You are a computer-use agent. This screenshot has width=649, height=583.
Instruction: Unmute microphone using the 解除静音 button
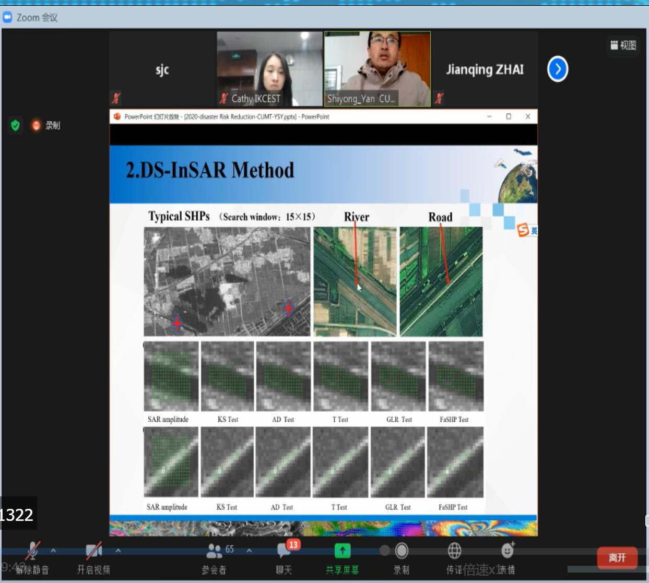click(x=32, y=556)
